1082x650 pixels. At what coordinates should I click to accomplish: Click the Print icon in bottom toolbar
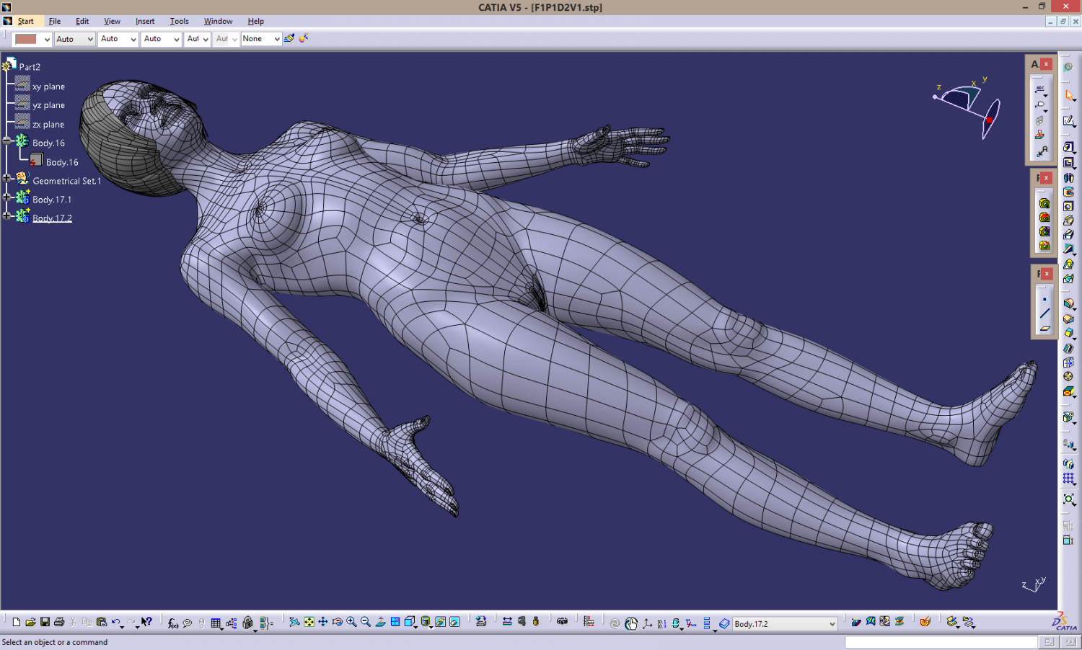[x=59, y=622]
